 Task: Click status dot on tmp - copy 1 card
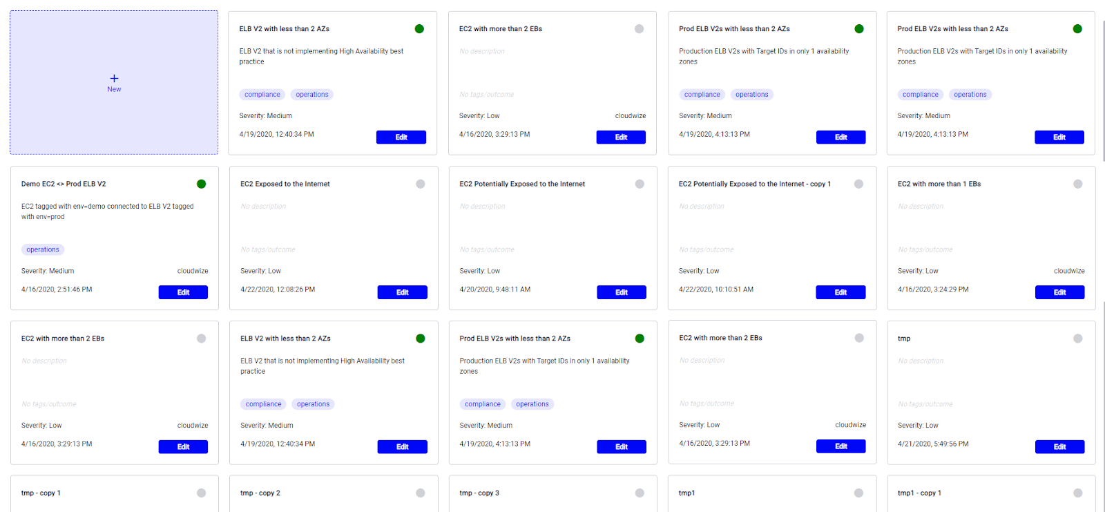tap(201, 493)
